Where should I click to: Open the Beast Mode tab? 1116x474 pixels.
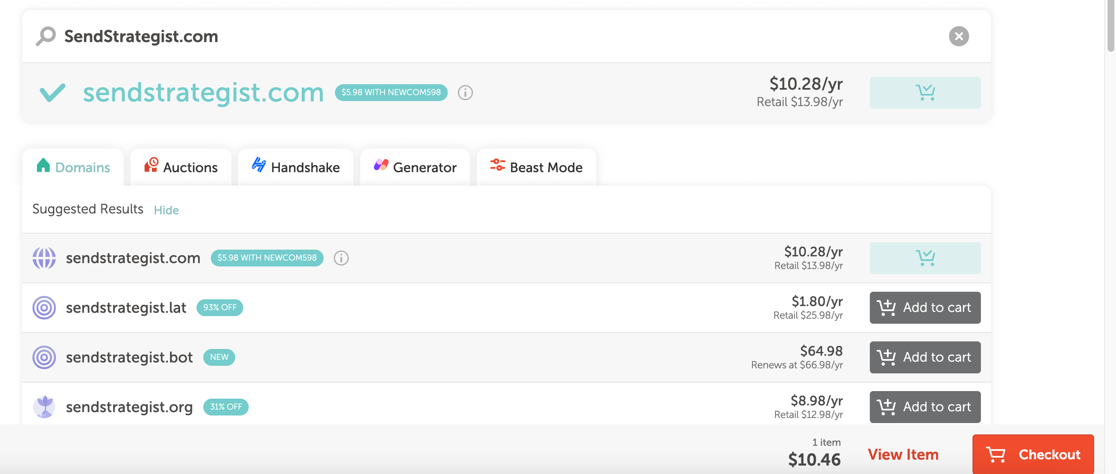click(x=537, y=167)
